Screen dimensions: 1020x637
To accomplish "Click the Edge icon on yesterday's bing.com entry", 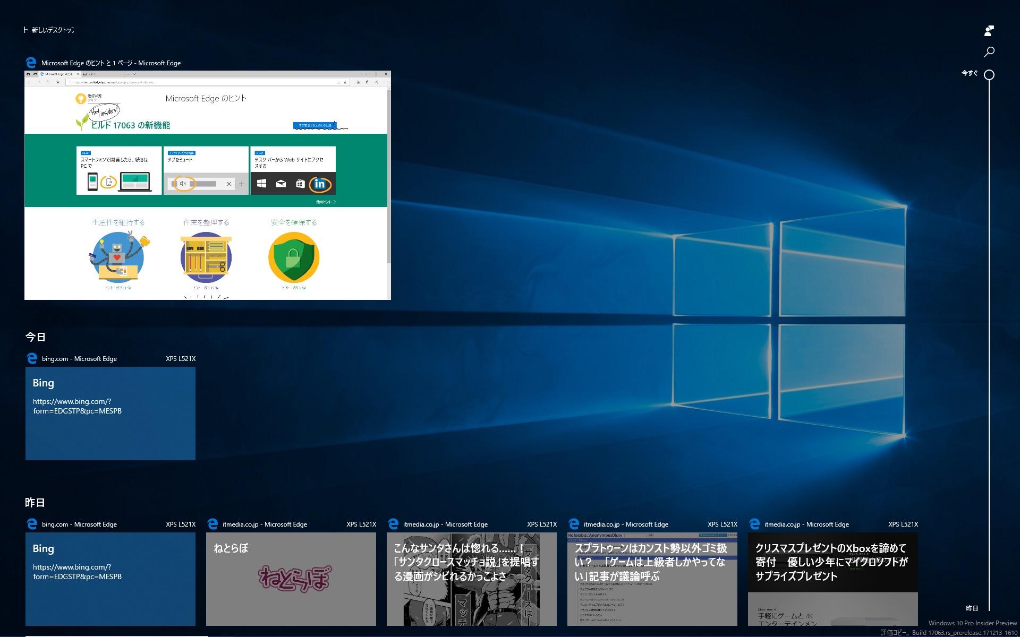I will click(x=32, y=524).
